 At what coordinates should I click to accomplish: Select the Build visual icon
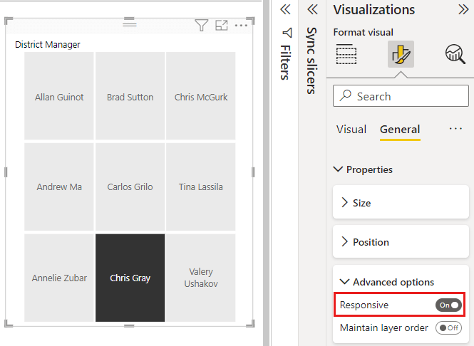[x=346, y=54]
